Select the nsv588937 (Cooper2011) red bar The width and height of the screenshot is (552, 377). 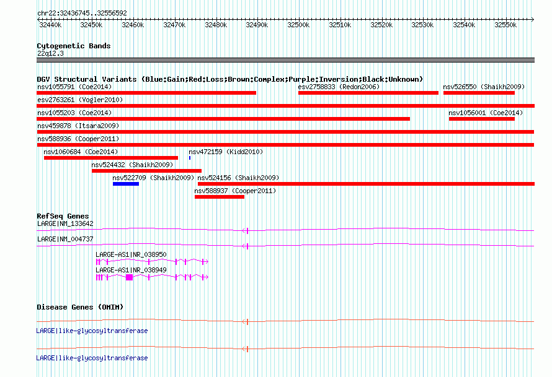[x=220, y=197]
